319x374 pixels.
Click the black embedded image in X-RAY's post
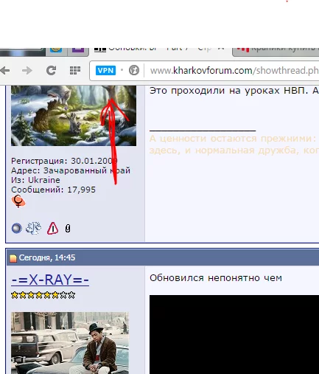pos(234,334)
